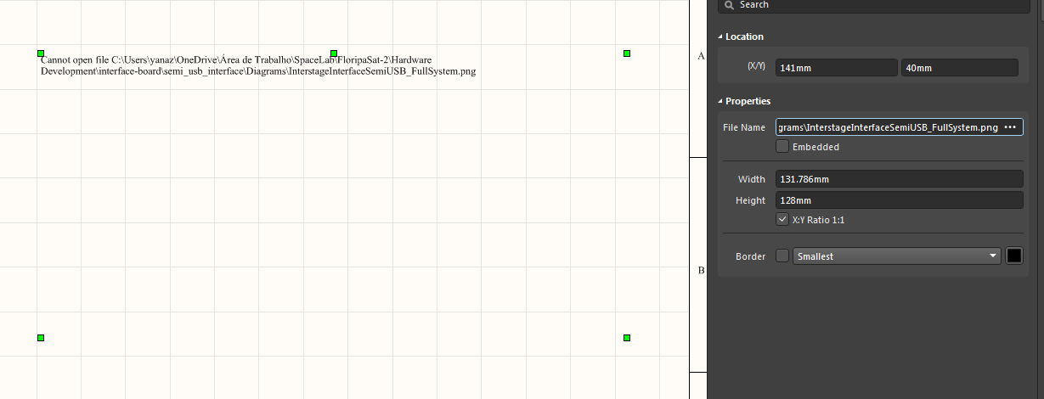The height and width of the screenshot is (399, 1044).
Task: Edit the Height value 128mm
Action: point(899,200)
